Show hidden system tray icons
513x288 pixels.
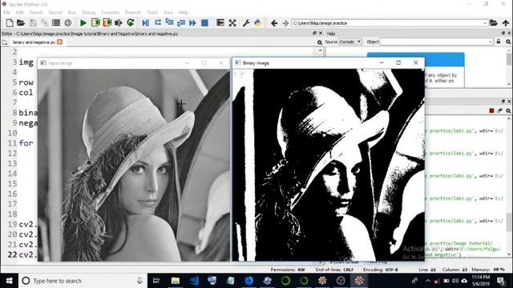coord(428,281)
